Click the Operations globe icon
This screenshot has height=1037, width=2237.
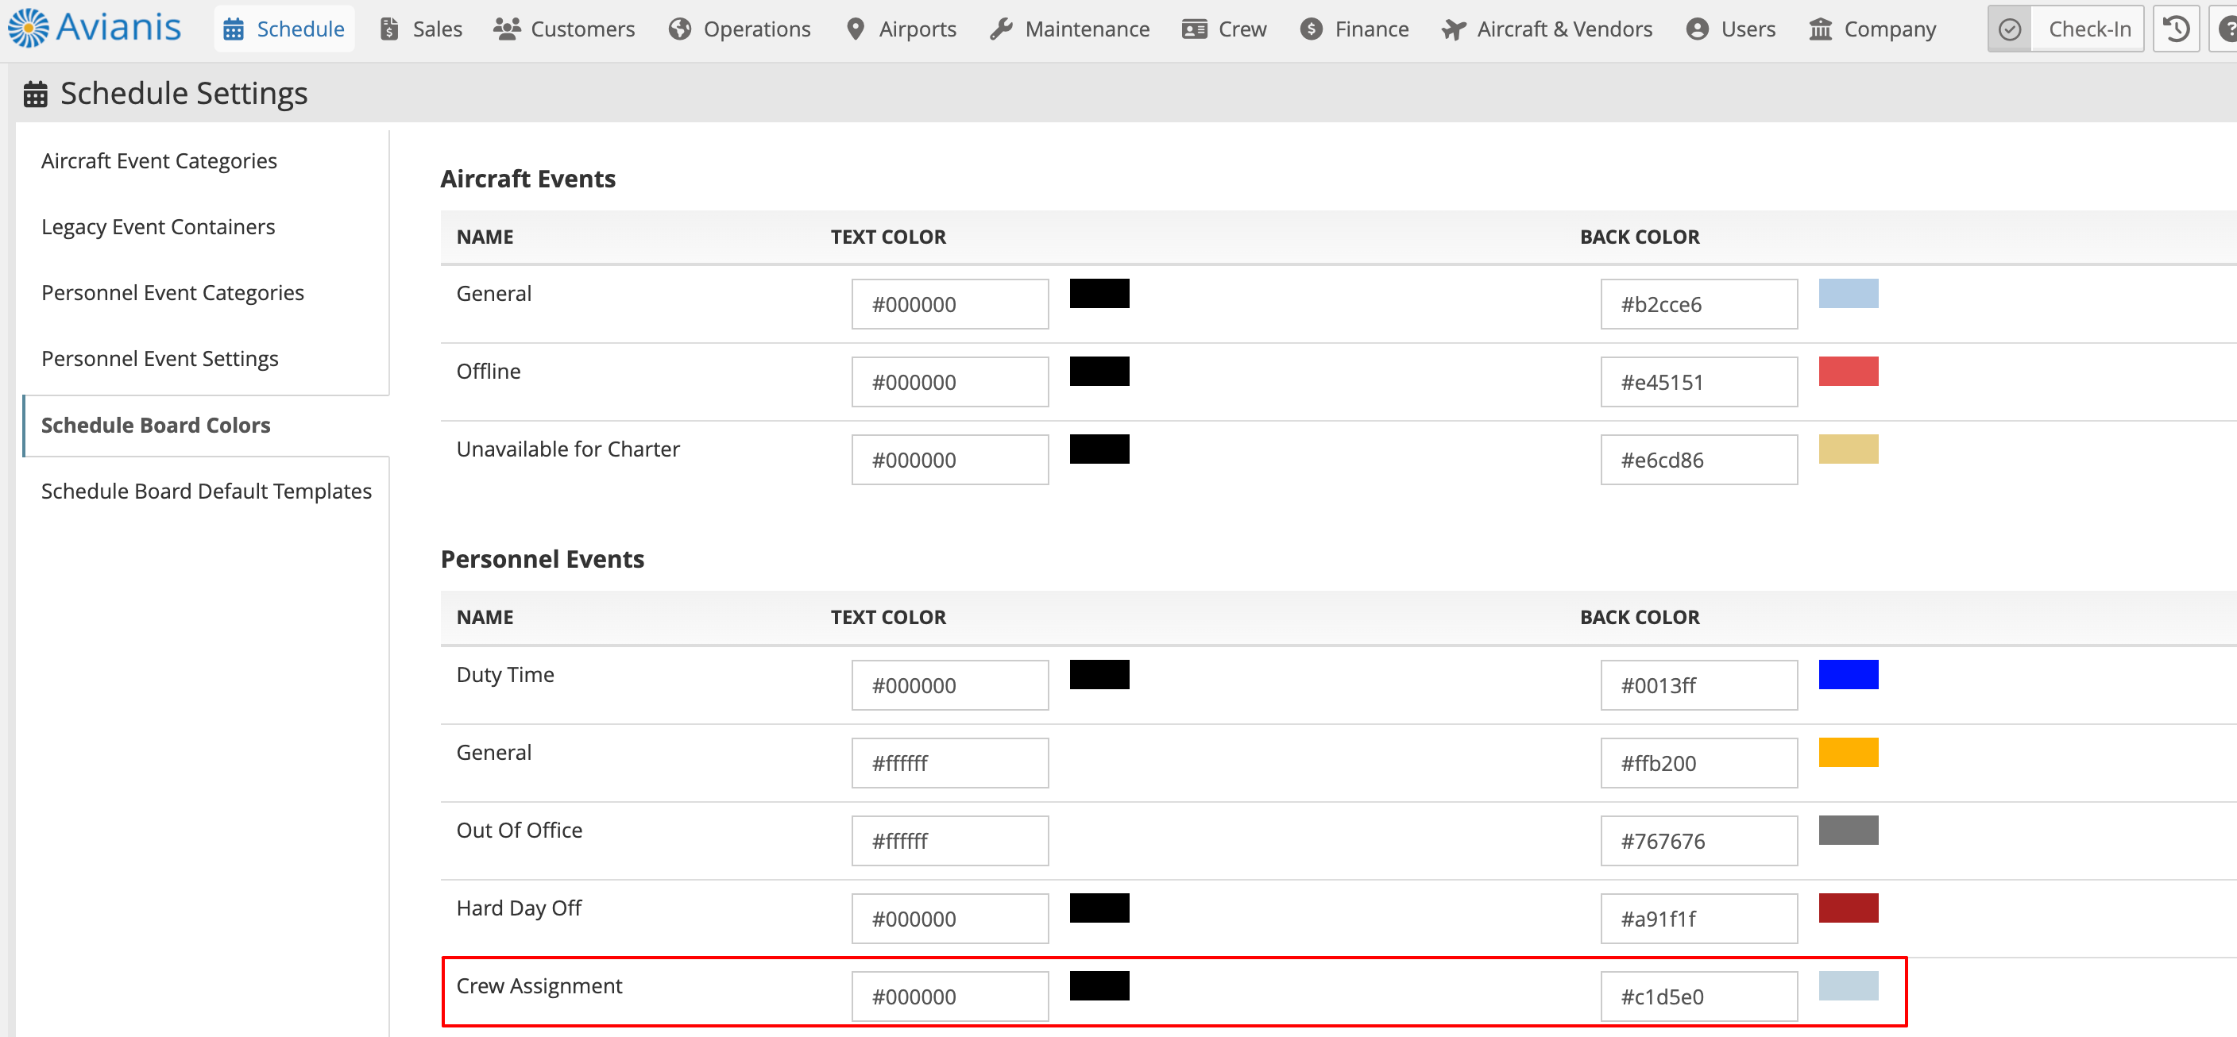[x=680, y=29]
